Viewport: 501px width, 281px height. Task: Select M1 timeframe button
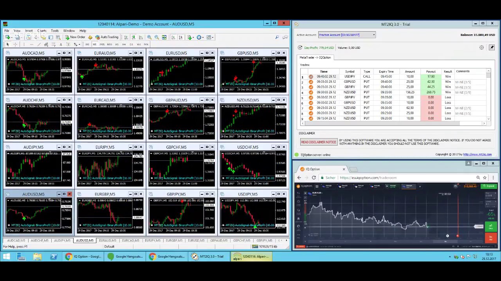(x=87, y=44)
